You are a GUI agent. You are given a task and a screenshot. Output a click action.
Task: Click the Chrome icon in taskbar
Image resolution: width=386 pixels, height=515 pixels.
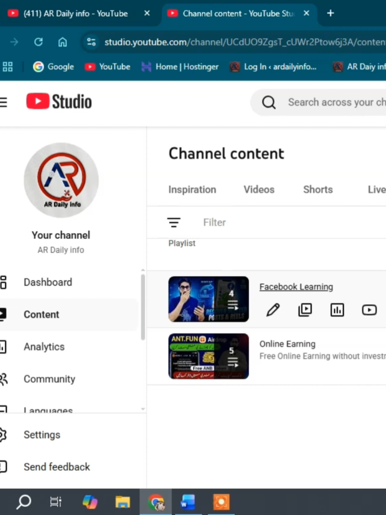click(155, 502)
